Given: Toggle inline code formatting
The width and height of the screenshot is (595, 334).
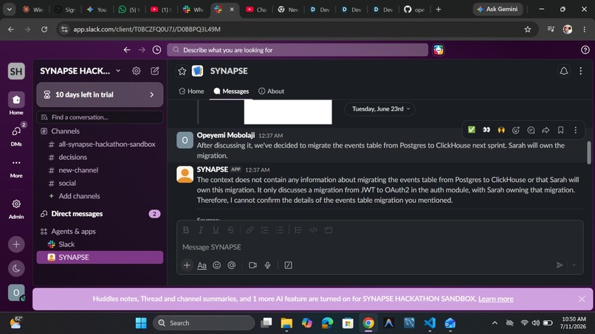Looking at the screenshot, I should point(314,230).
